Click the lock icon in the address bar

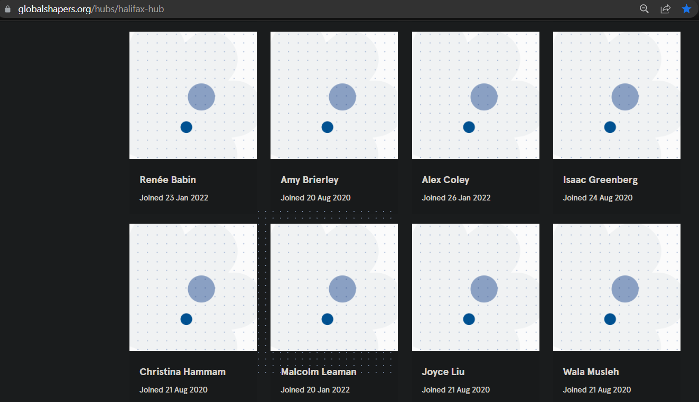click(7, 9)
